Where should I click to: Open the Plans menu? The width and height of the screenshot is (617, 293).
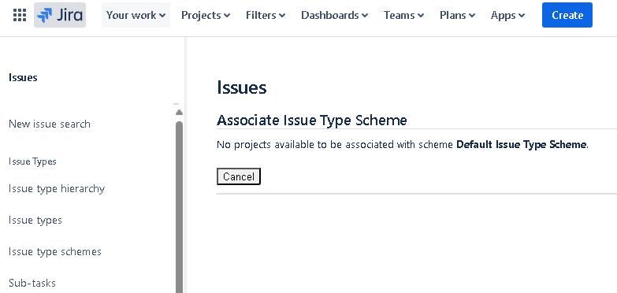(x=457, y=15)
